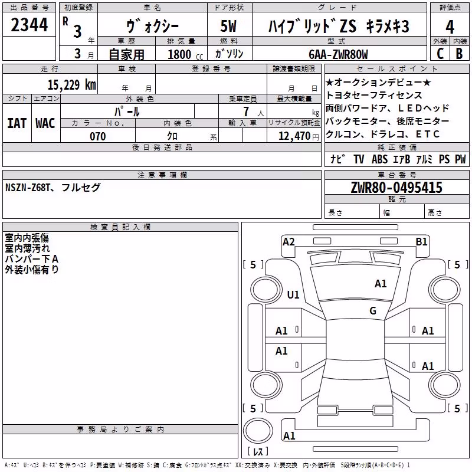Image resolution: width=472 pixels, height=472 pixels.
Task: Click the PW equipment entry
Action: [x=460, y=159]
